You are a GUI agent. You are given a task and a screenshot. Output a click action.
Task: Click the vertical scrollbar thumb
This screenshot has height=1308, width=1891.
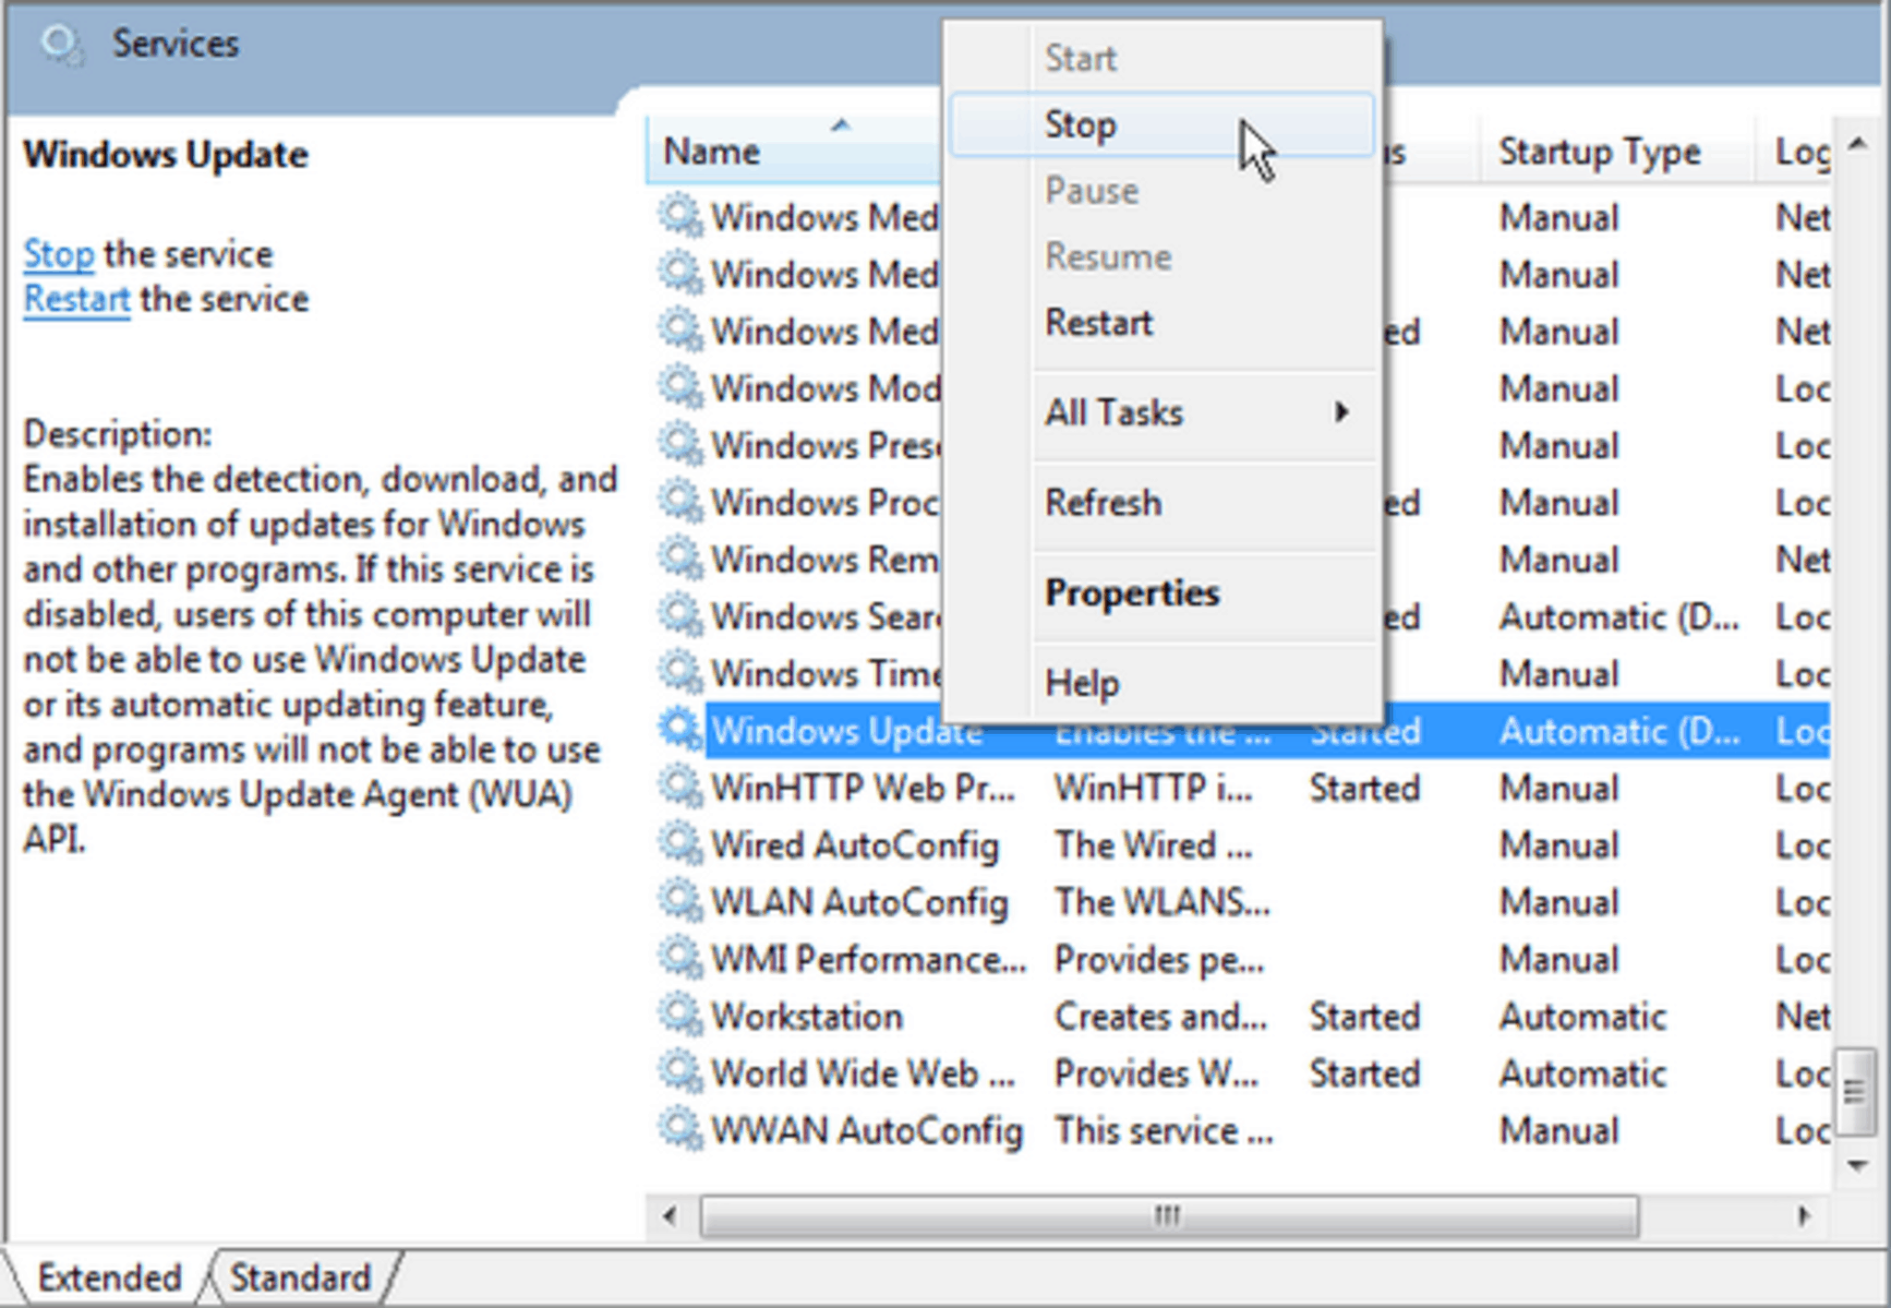tap(1857, 1091)
